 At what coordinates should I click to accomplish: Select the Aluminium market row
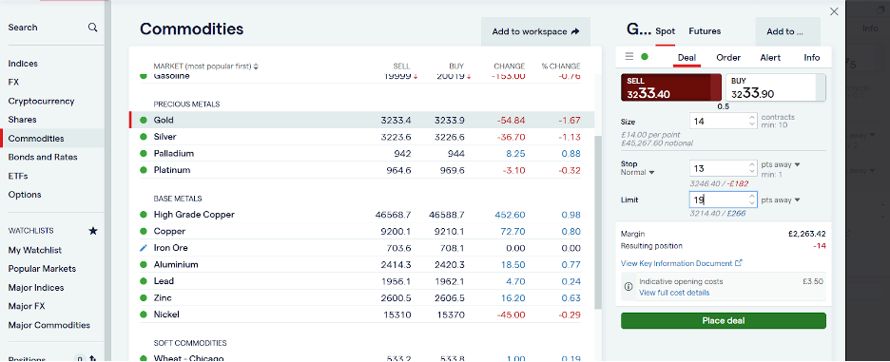pyautogui.click(x=361, y=264)
